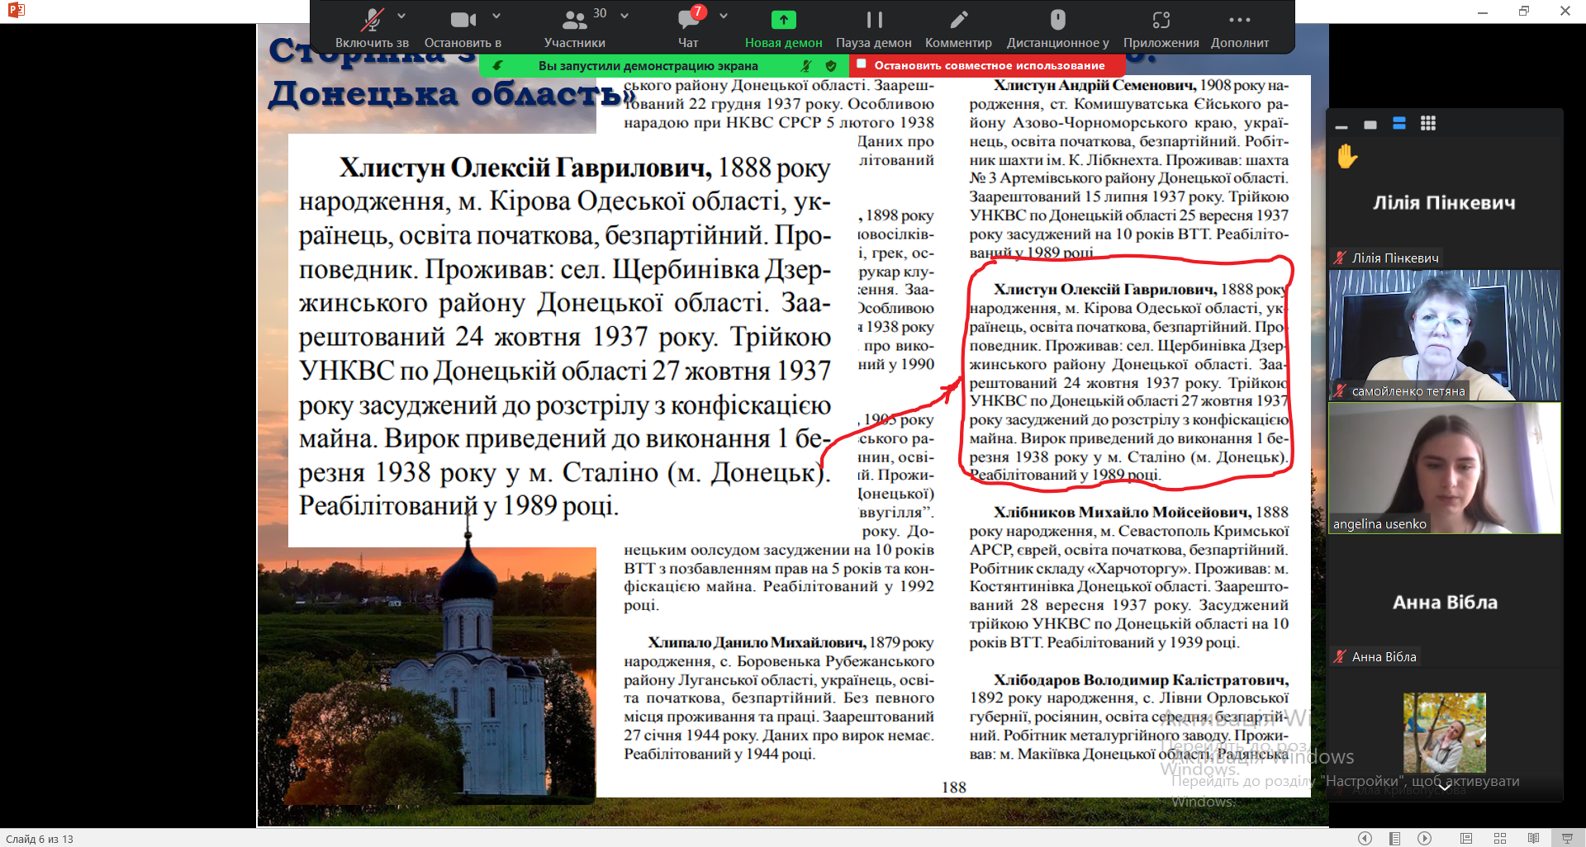Image resolution: width=1586 pixels, height=847 pixels.
Task: Switch to Slide Sorter view
Action: click(1500, 838)
